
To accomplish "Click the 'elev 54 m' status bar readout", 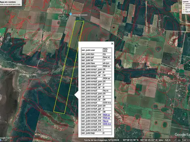I will (165, 140).
